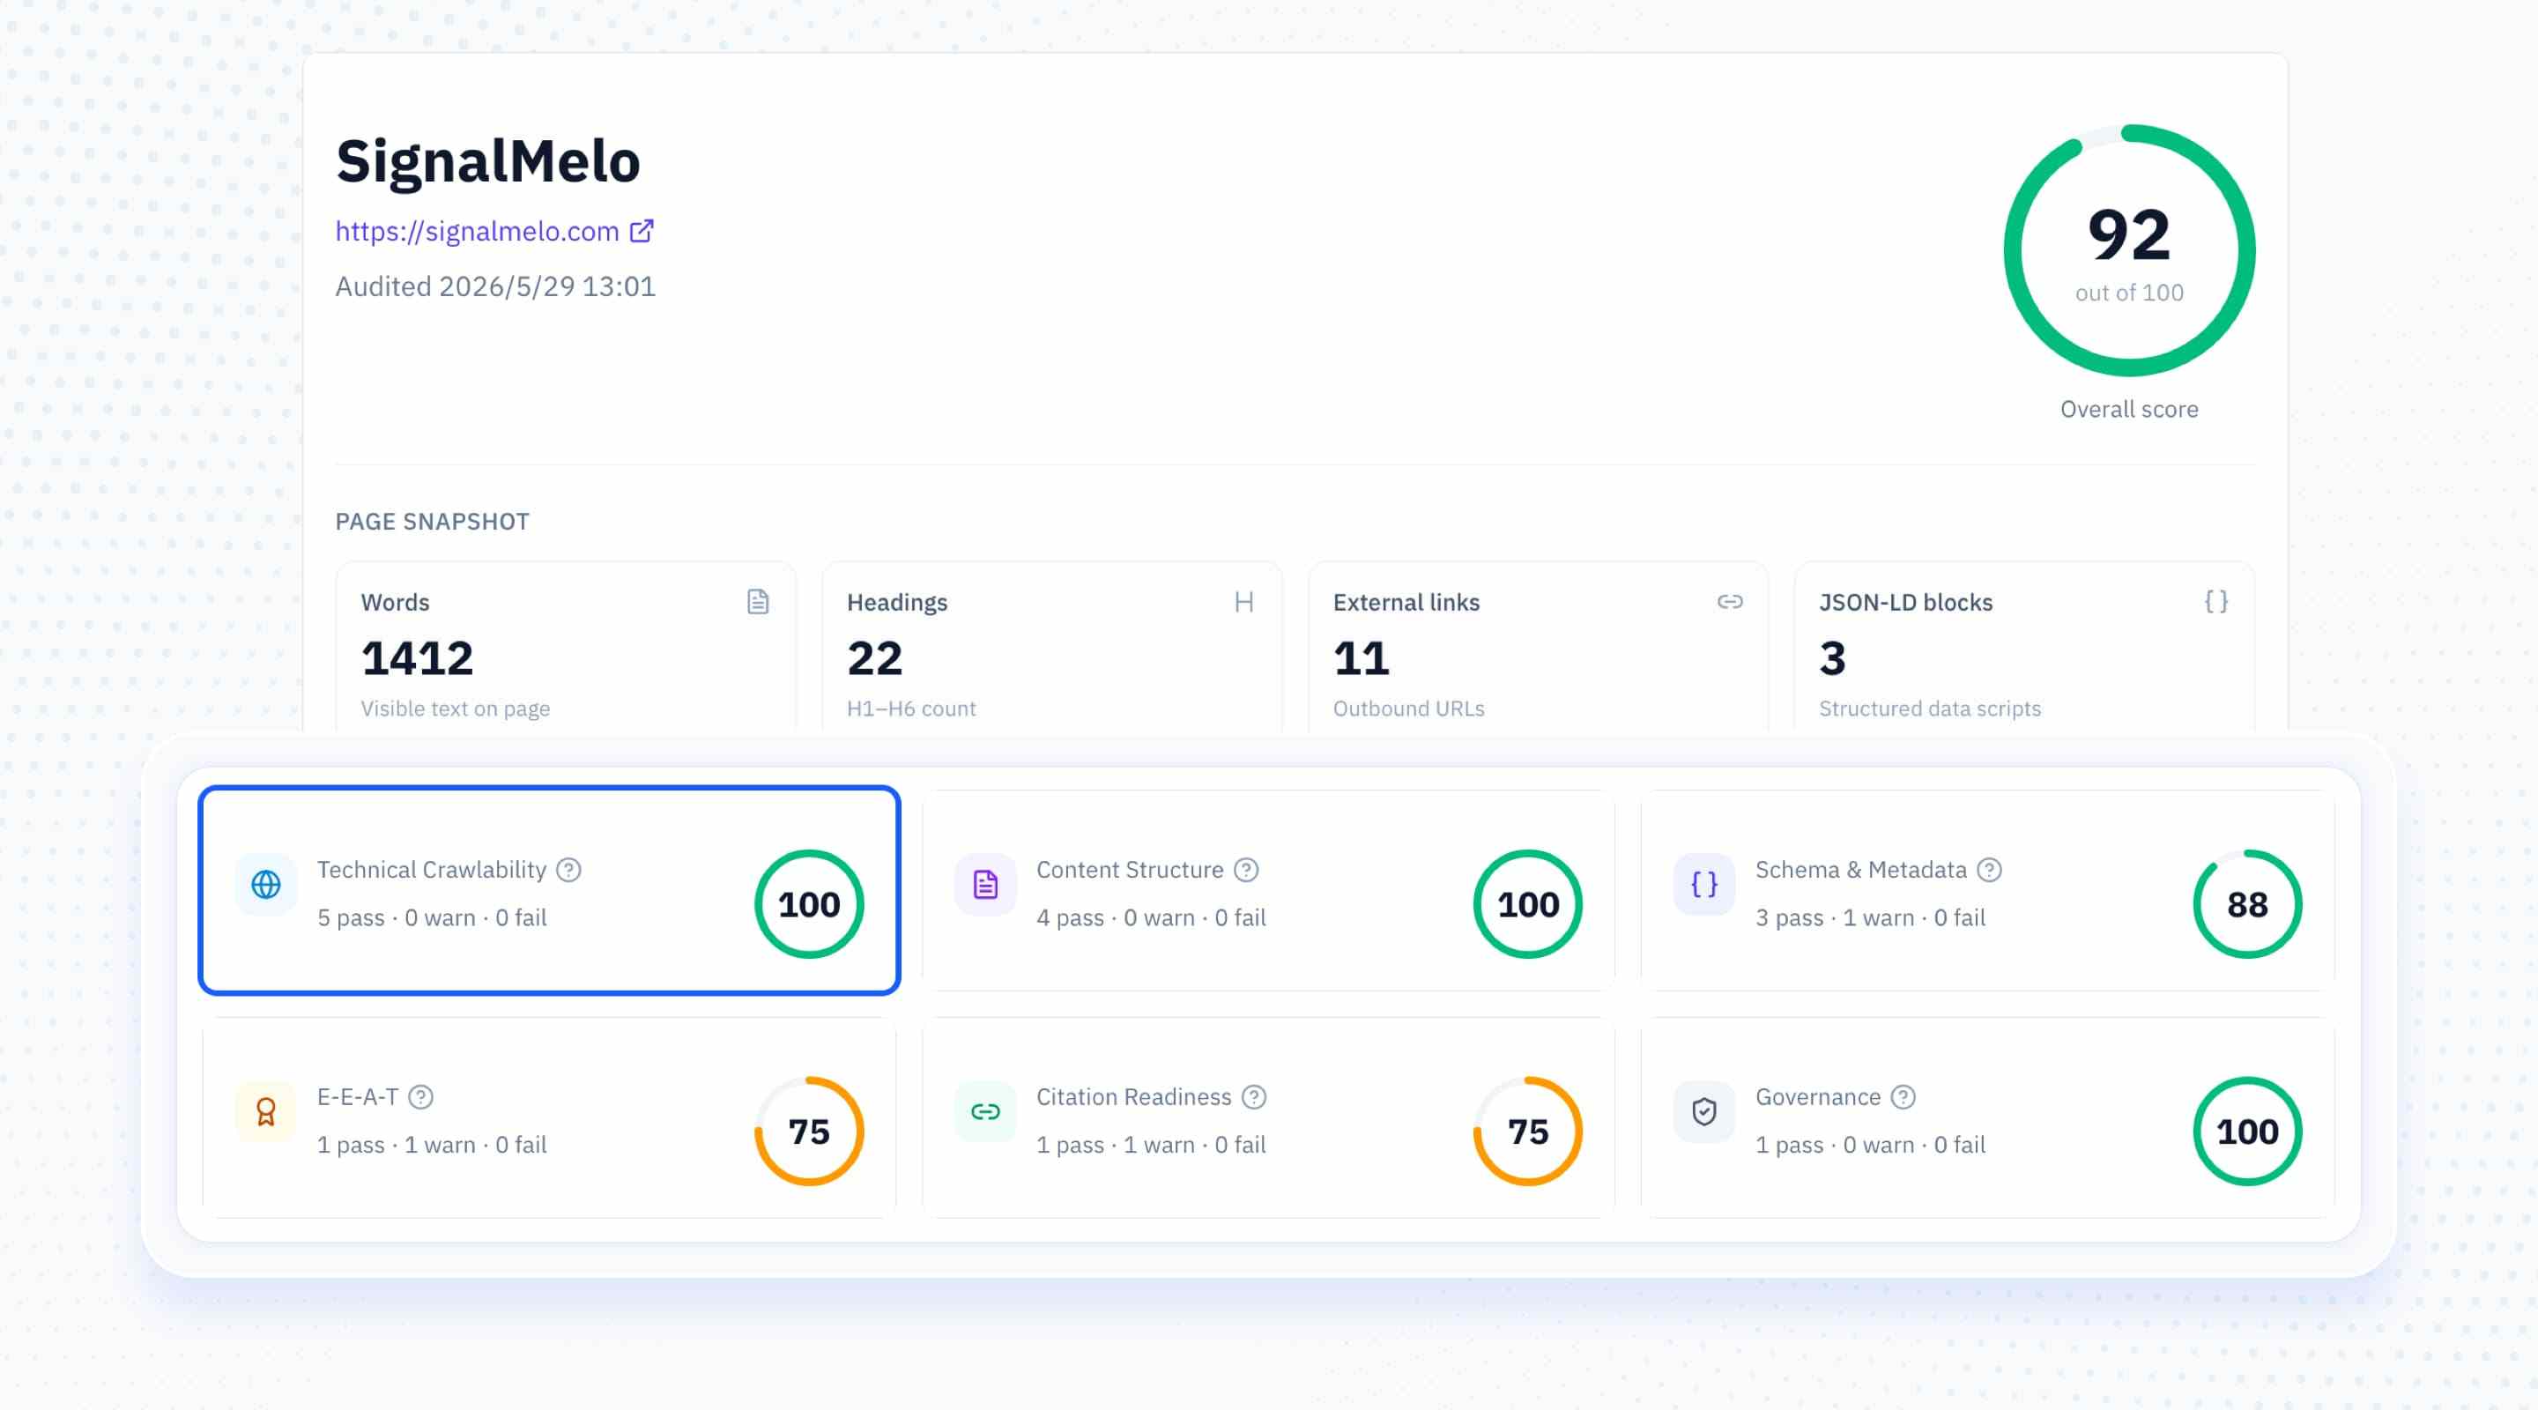Click the help icon next to Technical Crawlability
The height and width of the screenshot is (1410, 2538).
point(568,870)
